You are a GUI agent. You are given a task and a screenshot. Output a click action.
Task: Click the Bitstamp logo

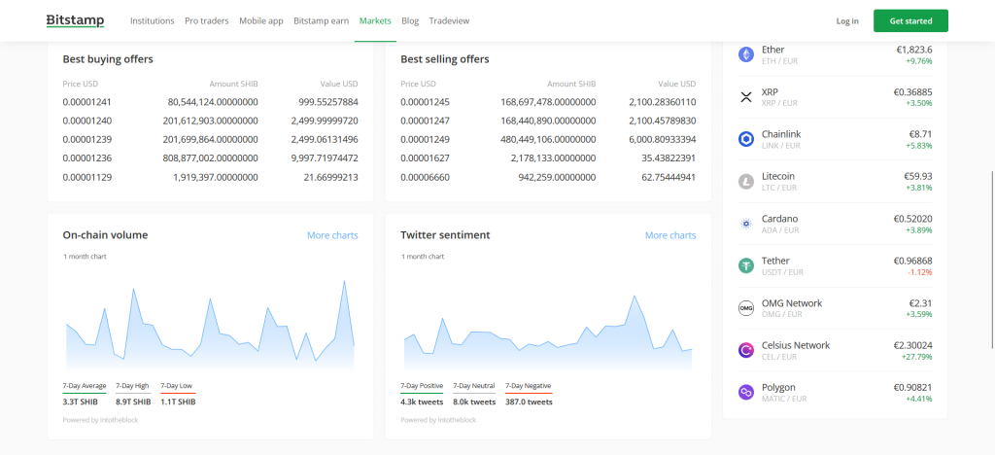click(x=76, y=21)
